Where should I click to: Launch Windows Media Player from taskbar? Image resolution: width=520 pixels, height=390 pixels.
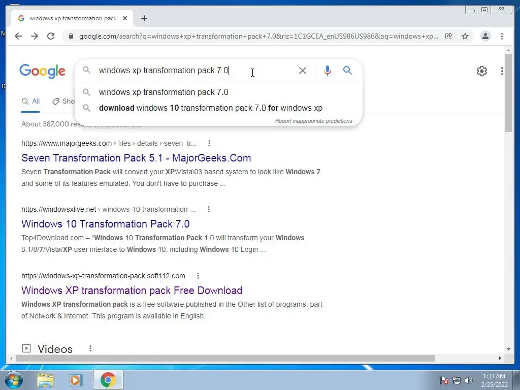(76, 380)
